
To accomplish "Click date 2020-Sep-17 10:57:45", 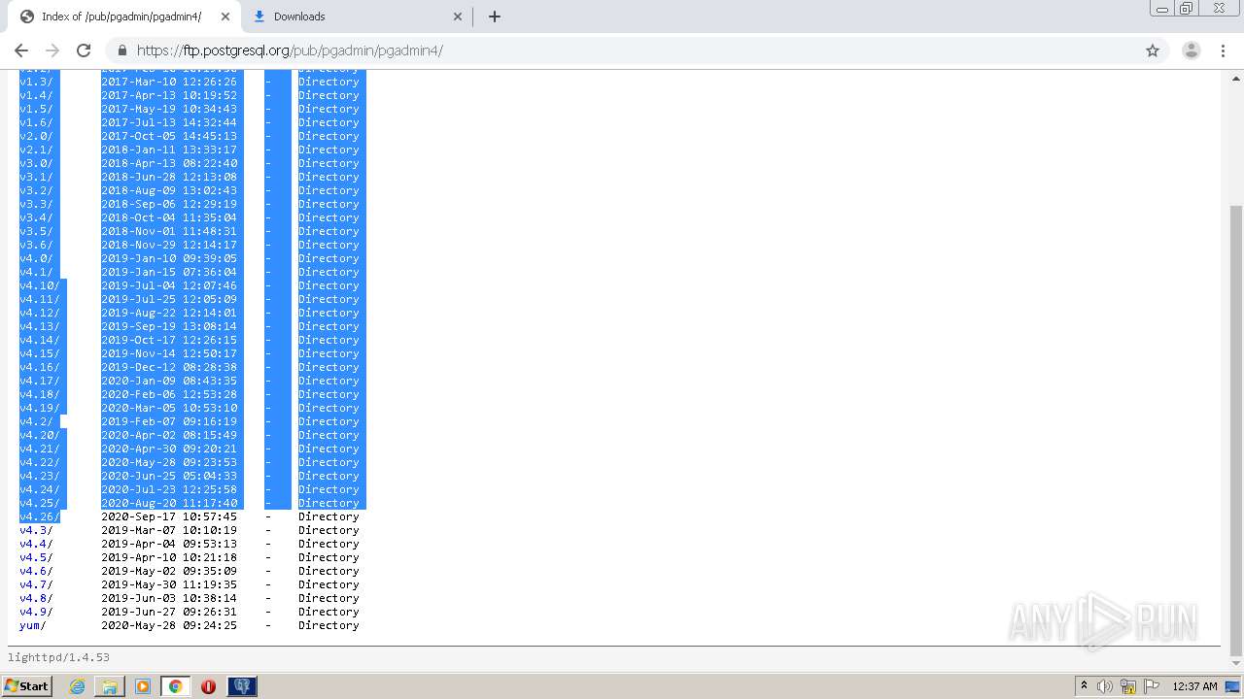I will (169, 516).
